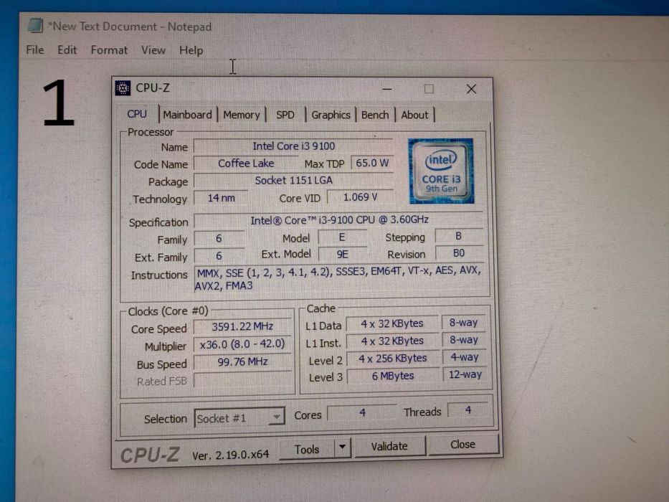
Task: Click the Level 2 4-way field
Action: (x=464, y=357)
